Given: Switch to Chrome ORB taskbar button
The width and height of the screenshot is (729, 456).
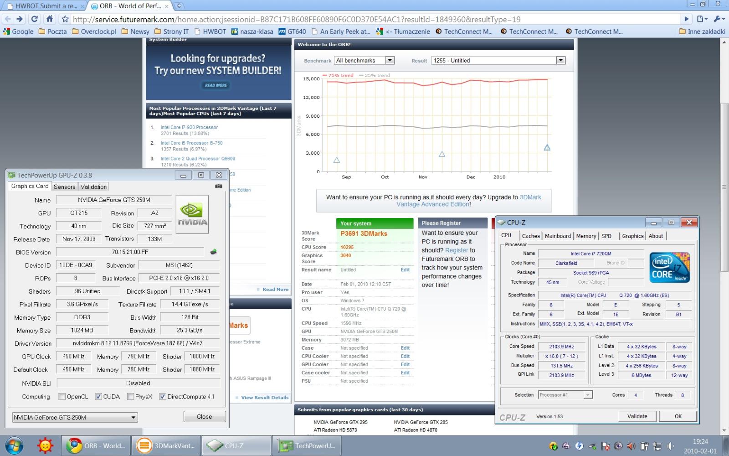Looking at the screenshot, I should pyautogui.click(x=96, y=446).
